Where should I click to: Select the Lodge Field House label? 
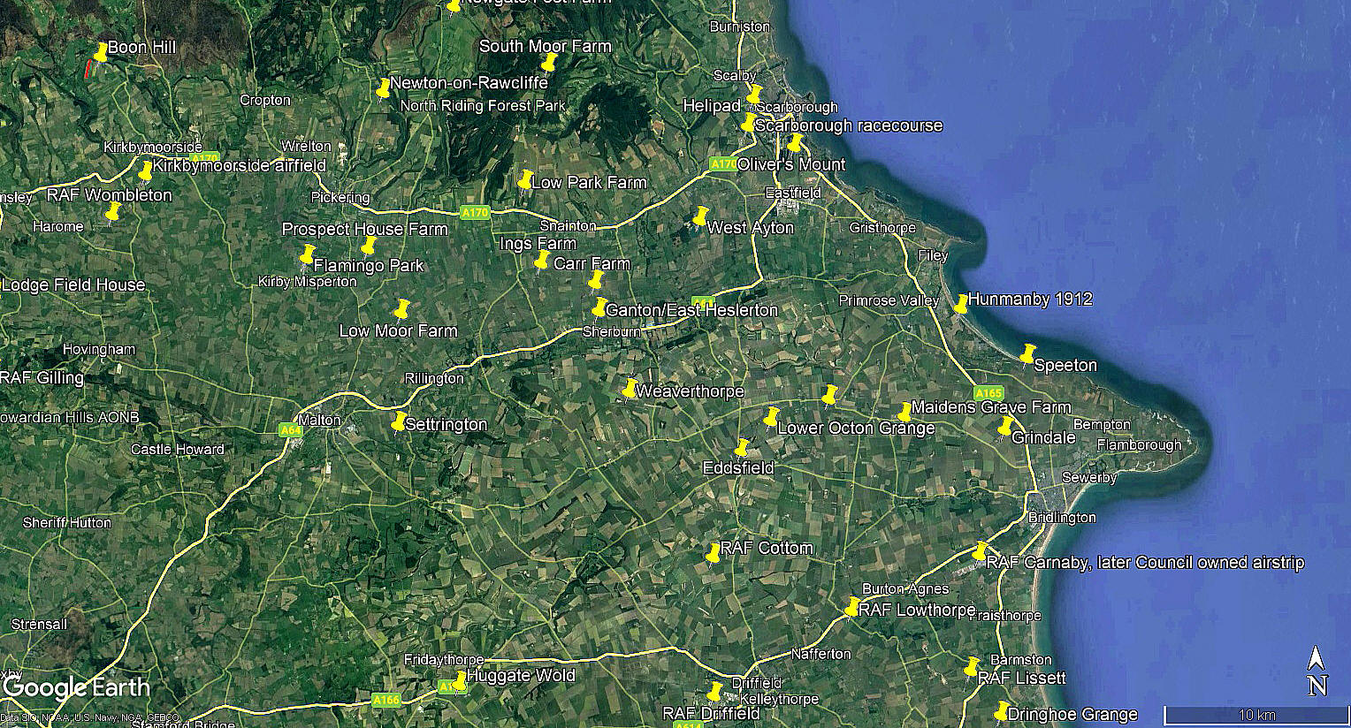[x=73, y=284]
